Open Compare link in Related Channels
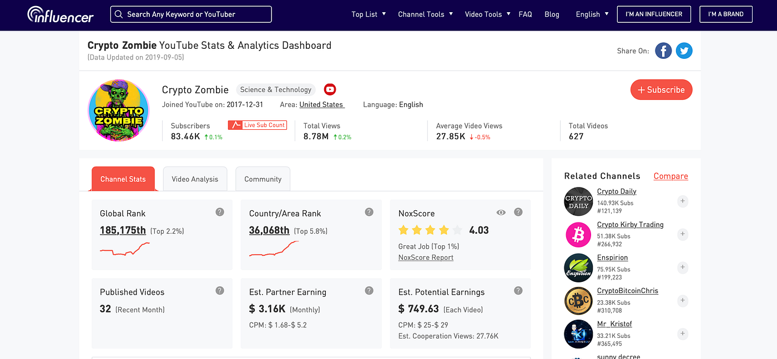Viewport: 777px width, 359px height. pos(670,176)
